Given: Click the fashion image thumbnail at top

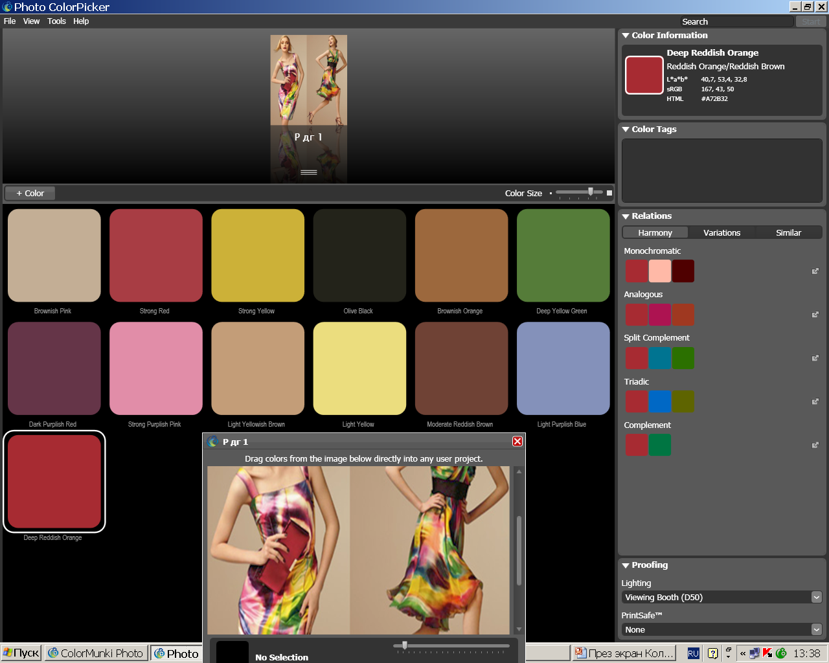Looking at the screenshot, I should [x=309, y=80].
